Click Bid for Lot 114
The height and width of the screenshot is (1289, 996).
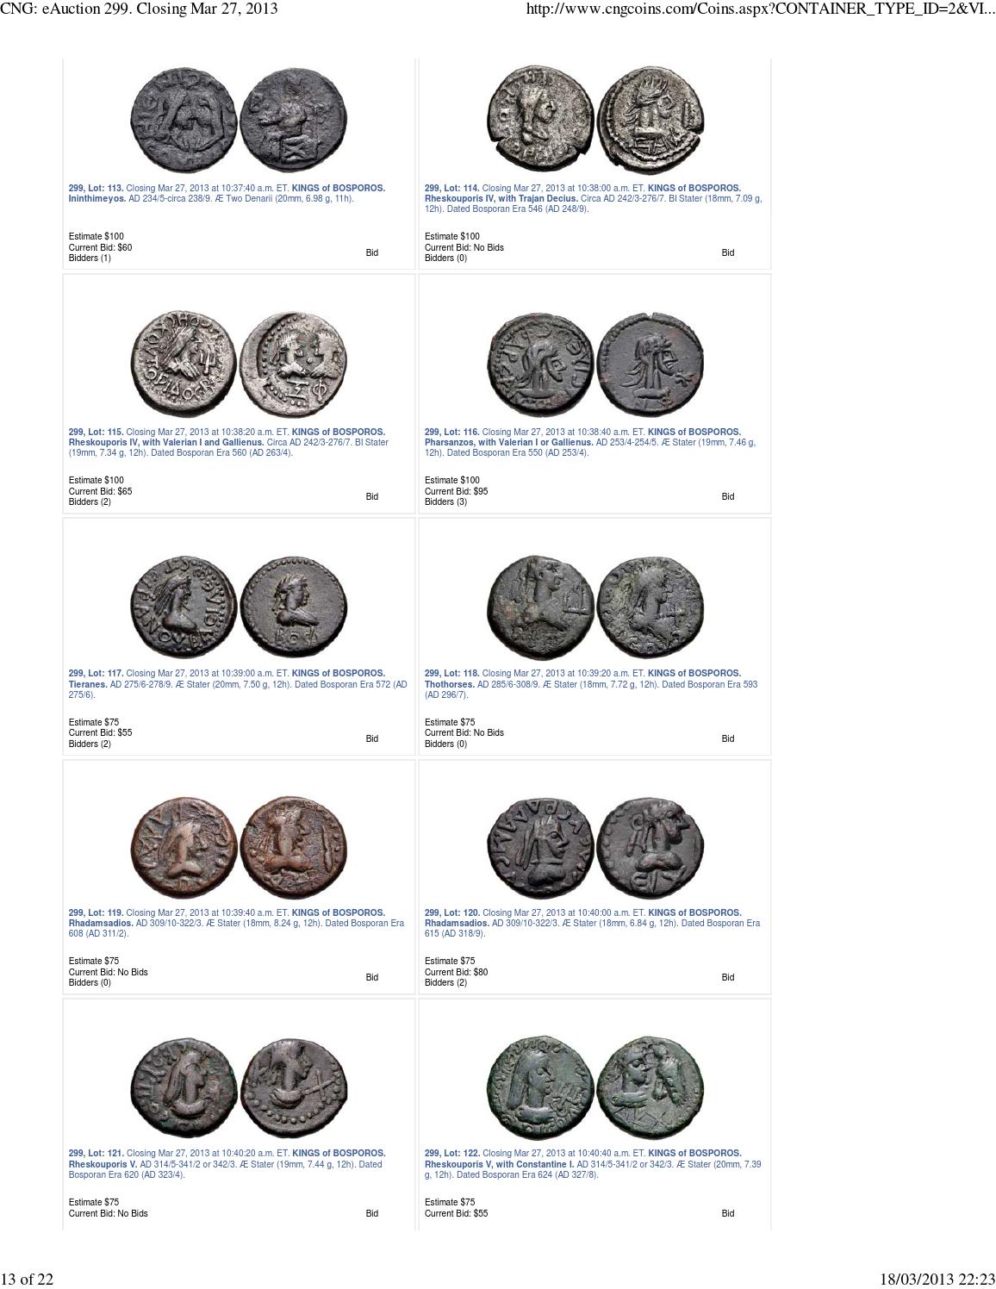tap(728, 252)
